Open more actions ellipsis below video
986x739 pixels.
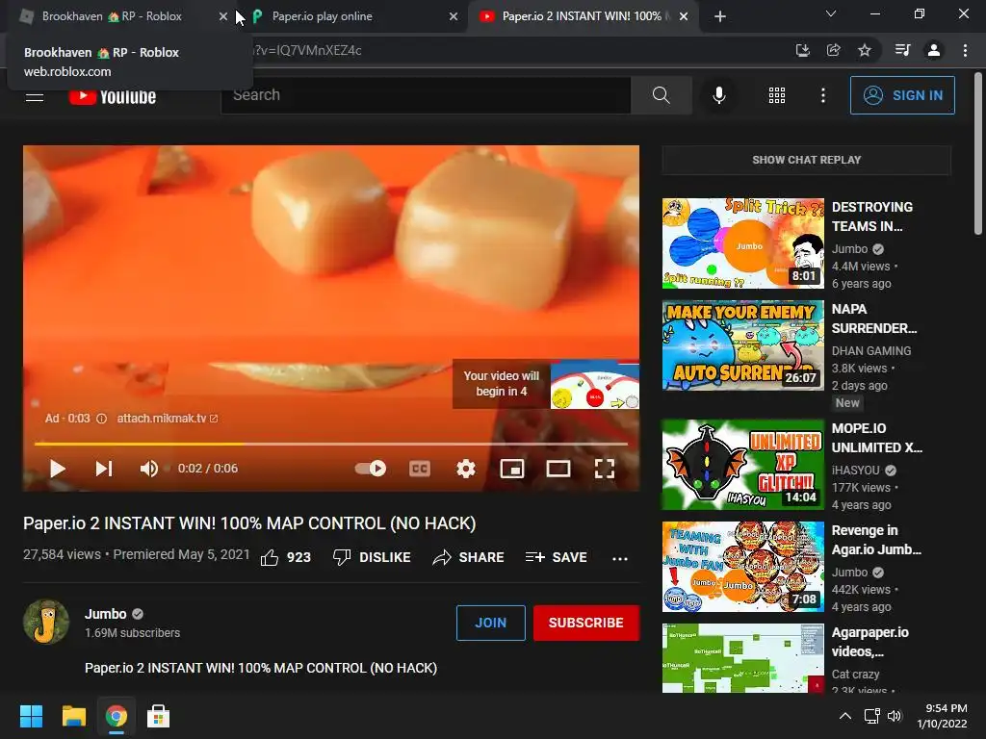pyautogui.click(x=620, y=558)
